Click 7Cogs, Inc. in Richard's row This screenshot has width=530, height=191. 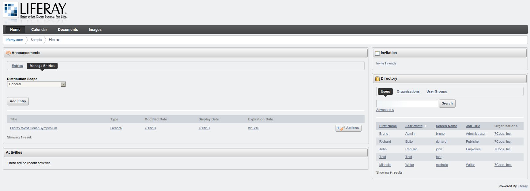pyautogui.click(x=503, y=142)
